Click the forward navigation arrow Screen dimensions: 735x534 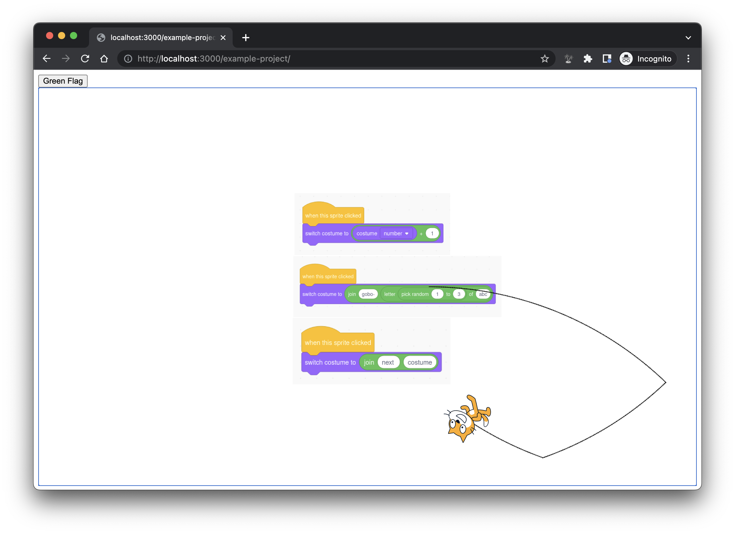(x=66, y=59)
